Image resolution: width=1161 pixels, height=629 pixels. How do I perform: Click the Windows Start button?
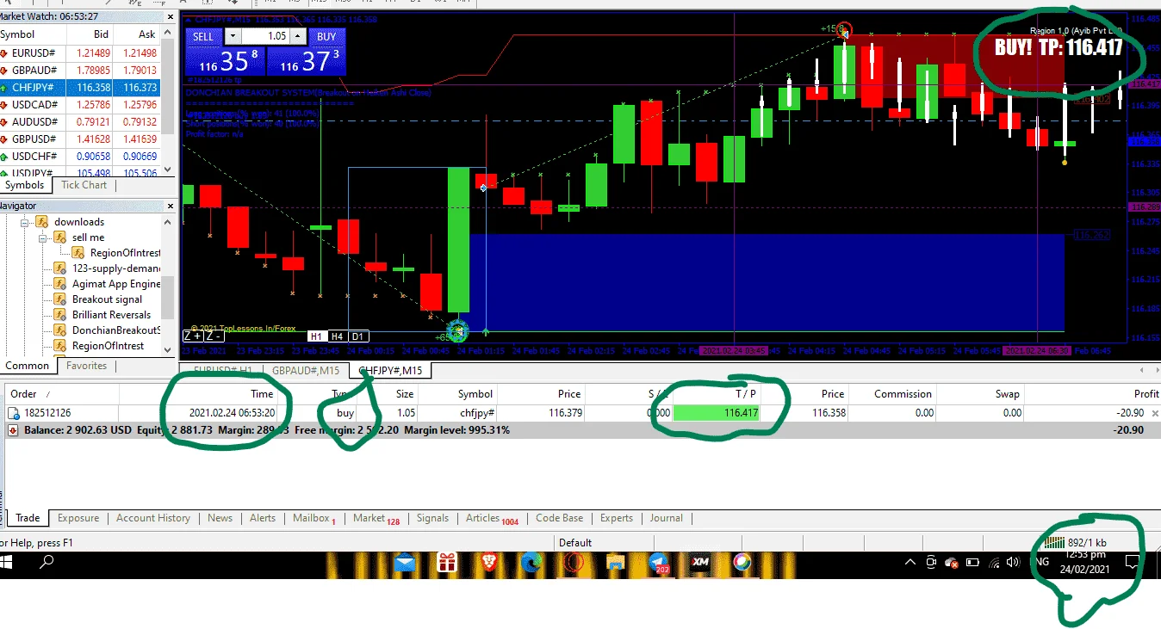[x=7, y=563]
